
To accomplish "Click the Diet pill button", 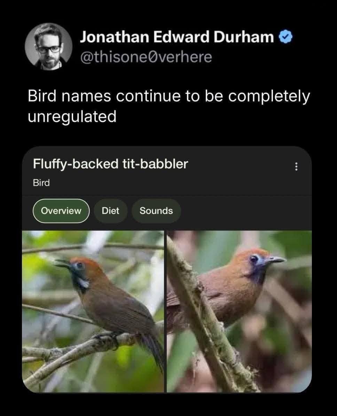I will point(111,210).
